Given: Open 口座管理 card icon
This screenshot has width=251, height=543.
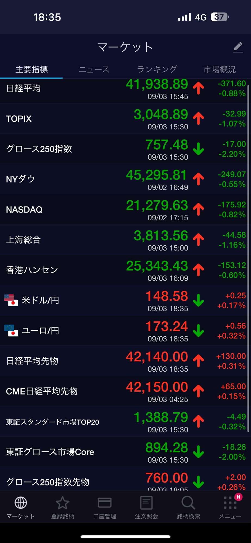Looking at the screenshot, I should click(x=104, y=503).
